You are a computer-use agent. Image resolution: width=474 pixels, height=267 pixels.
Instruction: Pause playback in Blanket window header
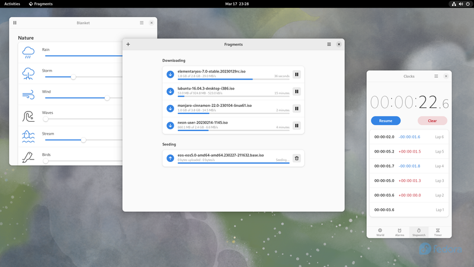pos(15,23)
